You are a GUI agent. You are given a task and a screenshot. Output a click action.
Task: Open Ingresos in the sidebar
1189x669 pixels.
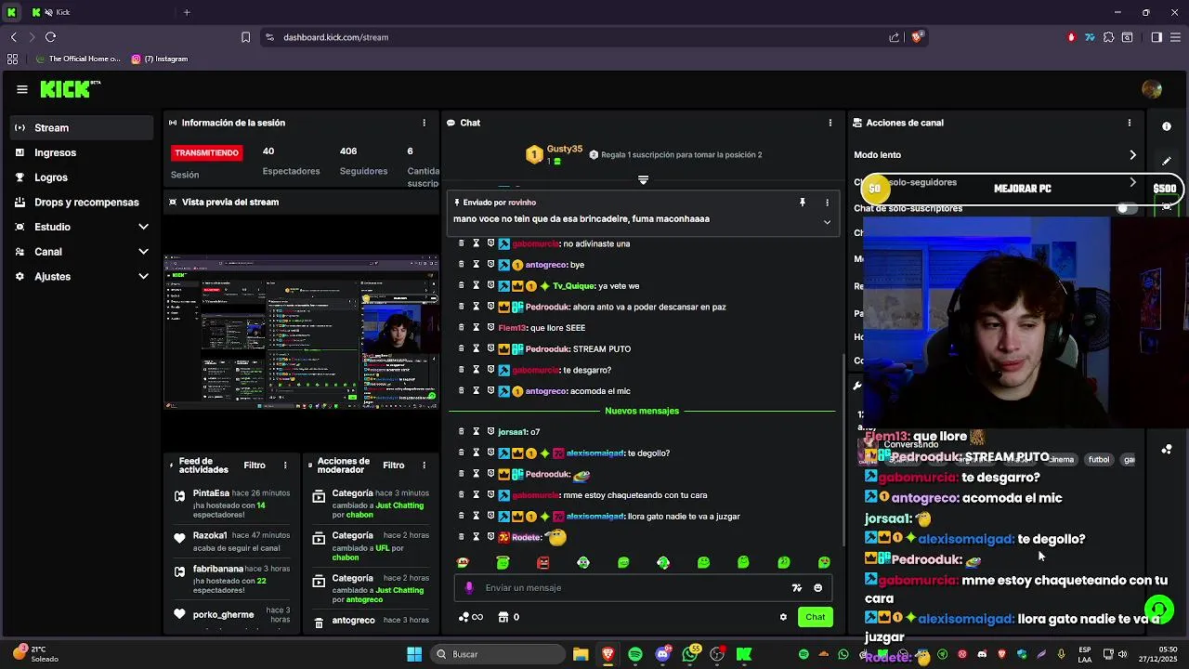point(83,152)
